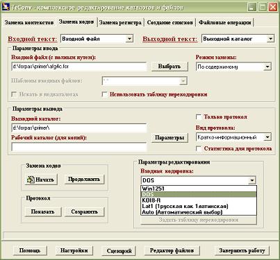This screenshot has width=280, height=260.
Task: Go to the Замена регистра tab
Action: 120,23
